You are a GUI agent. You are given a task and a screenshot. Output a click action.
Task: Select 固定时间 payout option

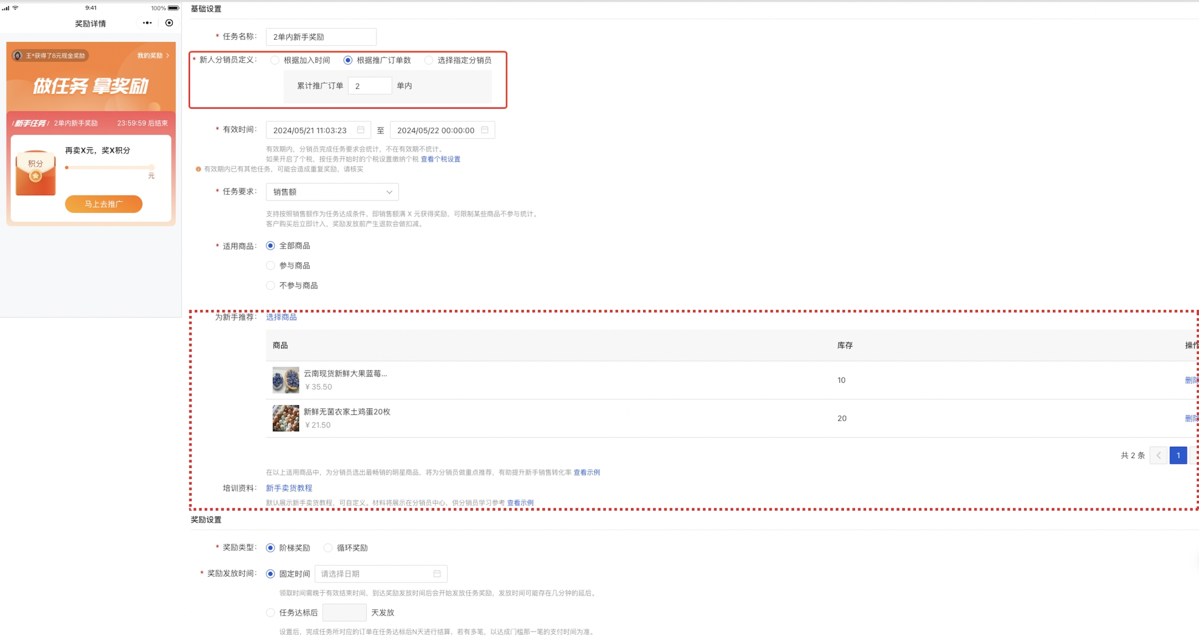point(270,573)
